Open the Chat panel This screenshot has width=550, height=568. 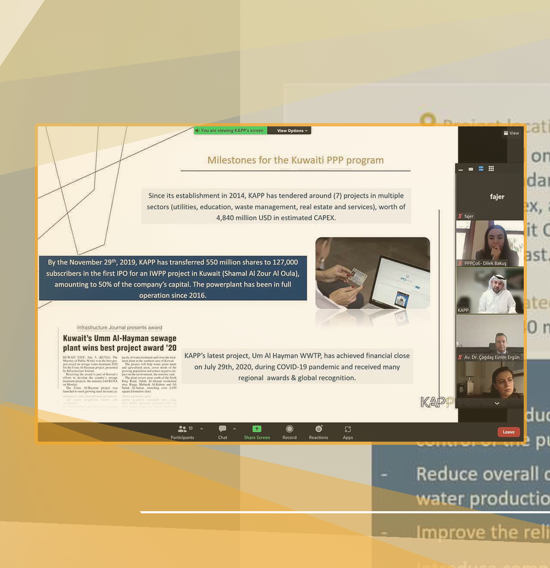pos(223,432)
